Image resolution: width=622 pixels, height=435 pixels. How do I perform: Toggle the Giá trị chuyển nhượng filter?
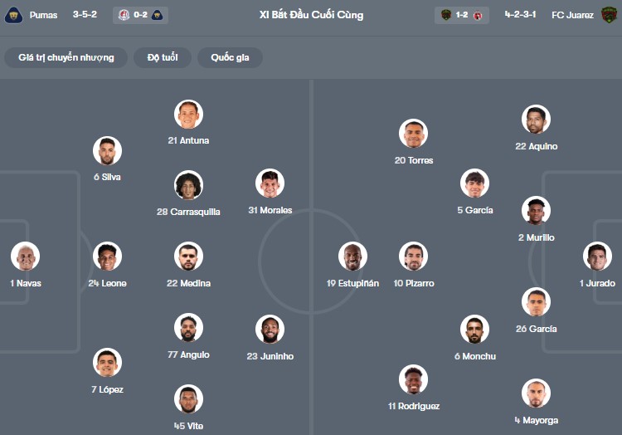coord(66,57)
